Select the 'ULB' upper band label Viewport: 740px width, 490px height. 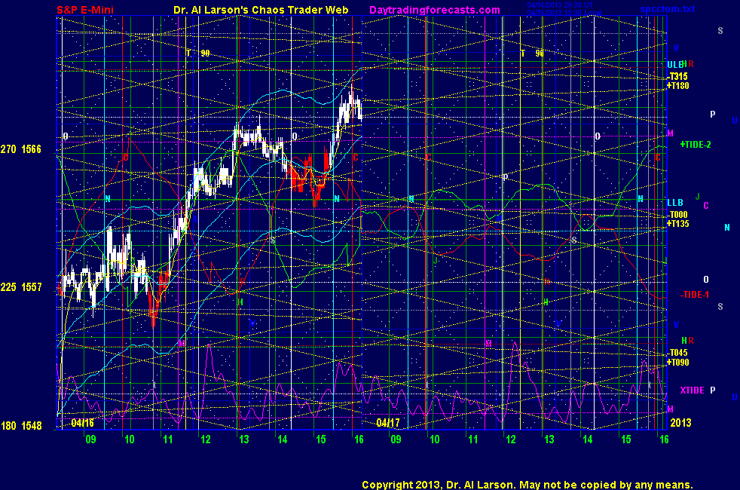(674, 65)
